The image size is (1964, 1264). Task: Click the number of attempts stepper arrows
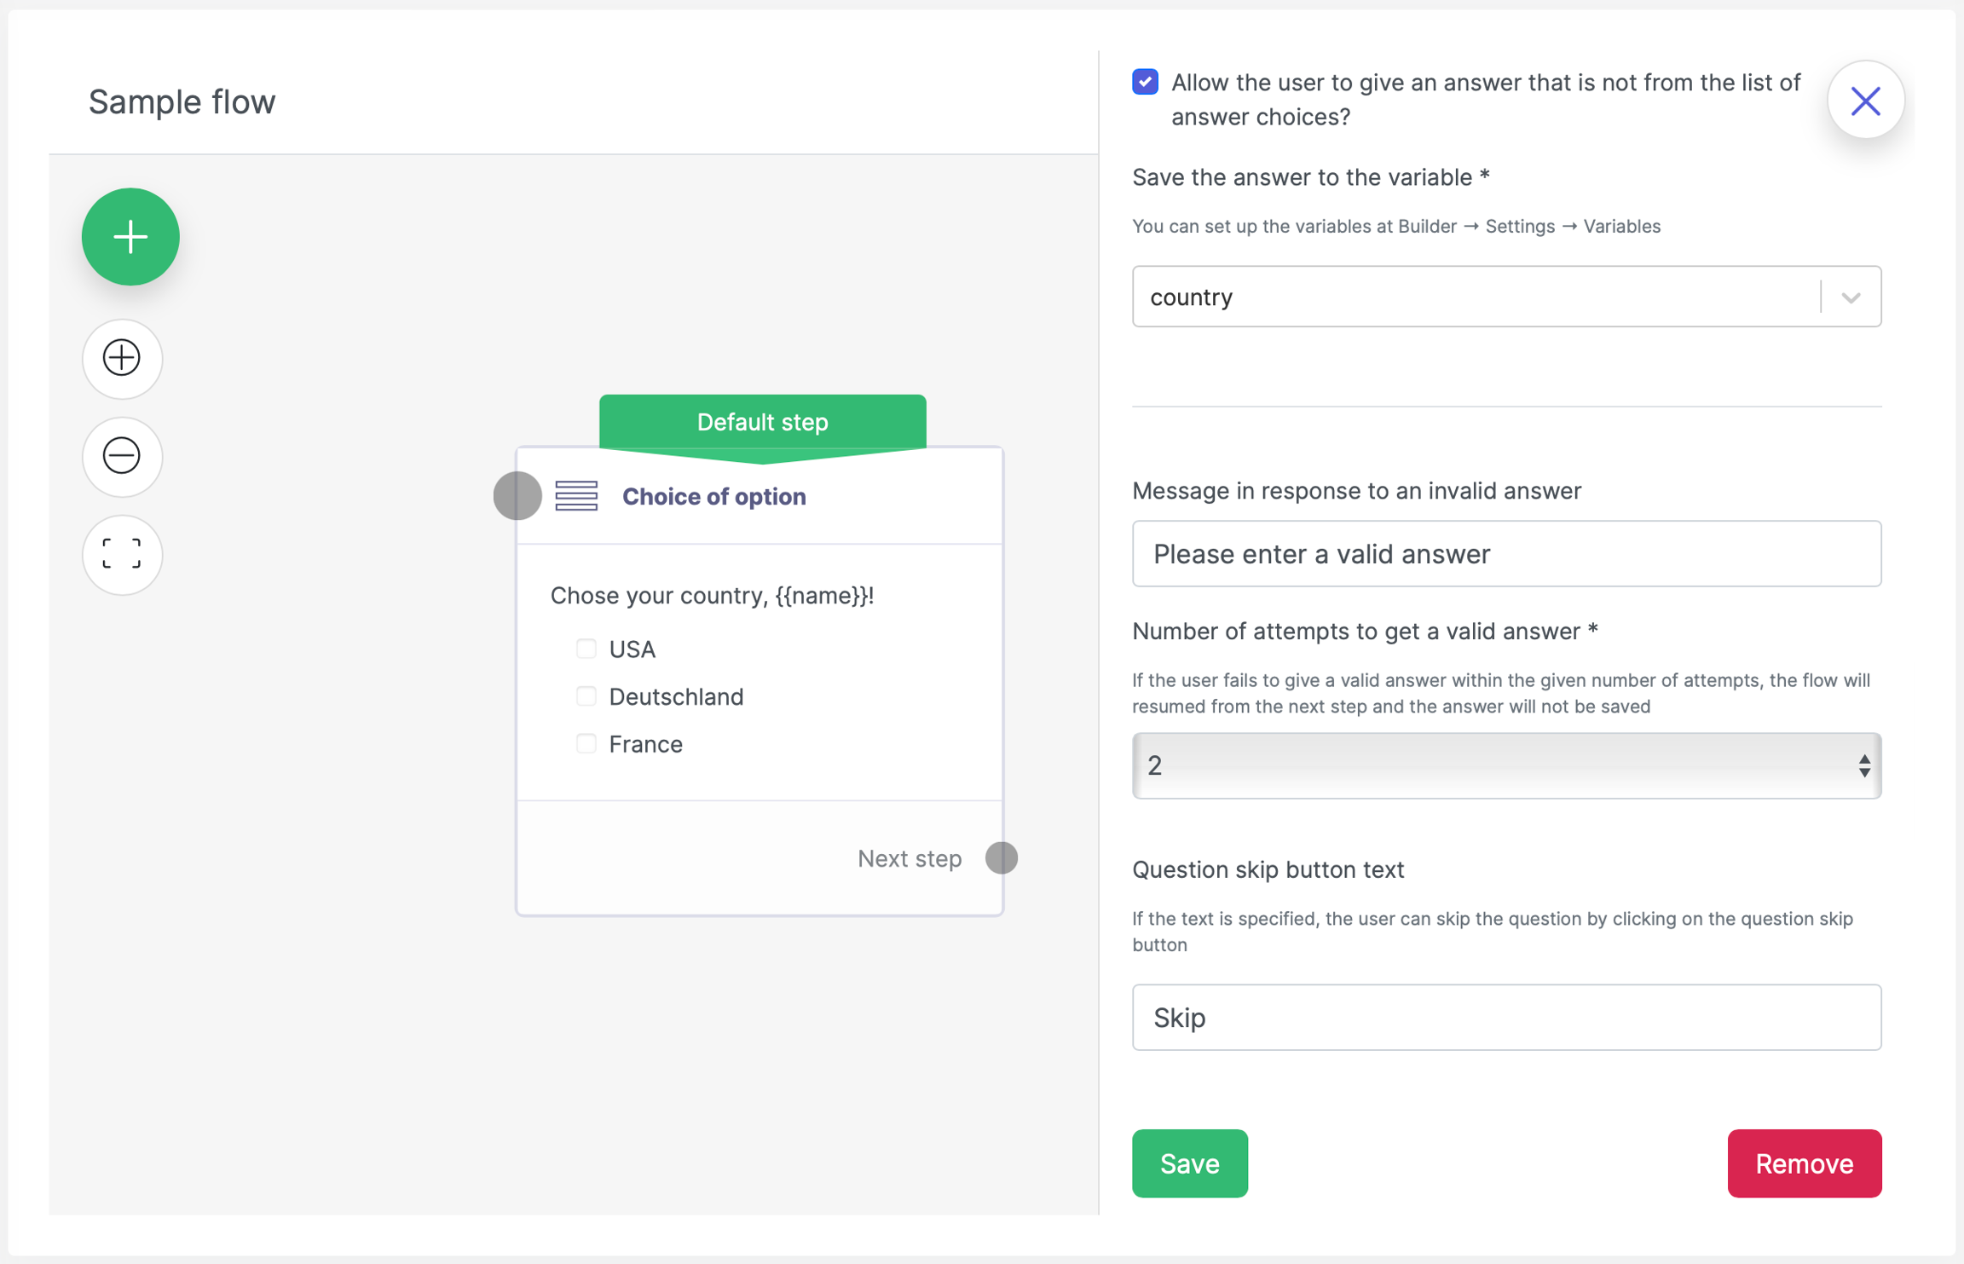pyautogui.click(x=1864, y=765)
